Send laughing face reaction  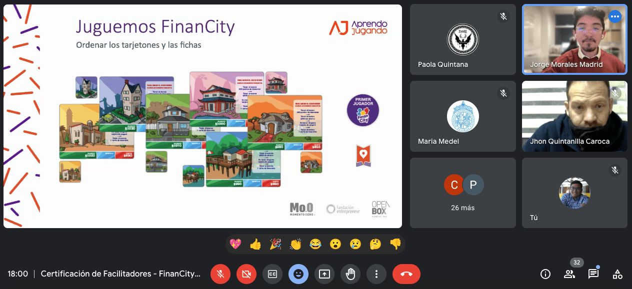315,244
